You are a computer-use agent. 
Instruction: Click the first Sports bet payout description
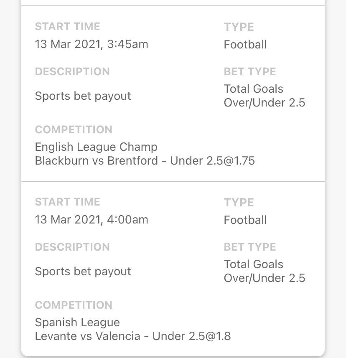coord(83,96)
